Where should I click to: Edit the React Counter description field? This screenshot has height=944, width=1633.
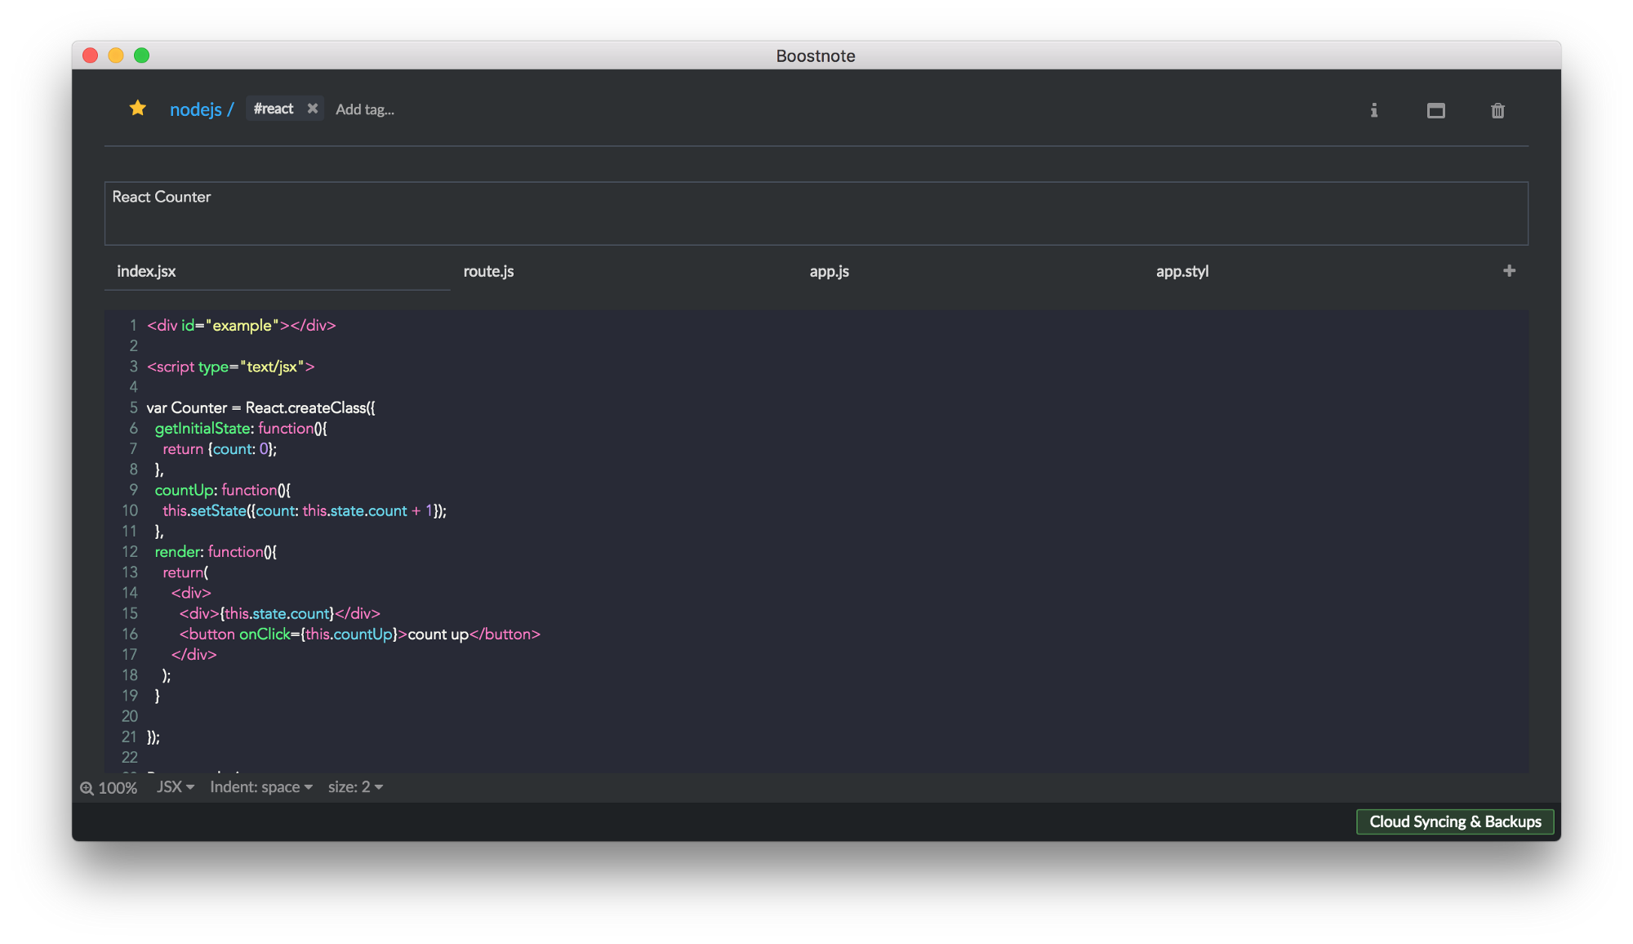coord(816,213)
